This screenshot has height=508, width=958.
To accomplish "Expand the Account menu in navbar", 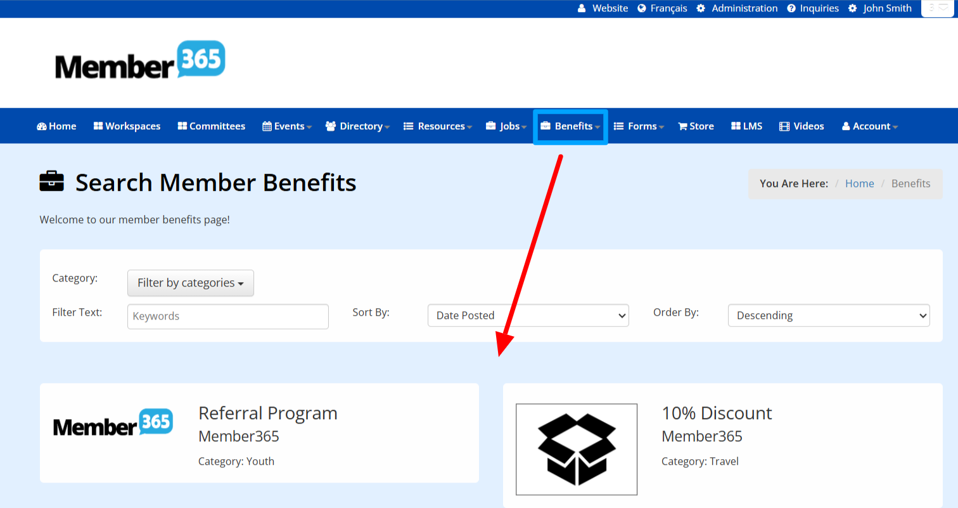I will (x=870, y=126).
